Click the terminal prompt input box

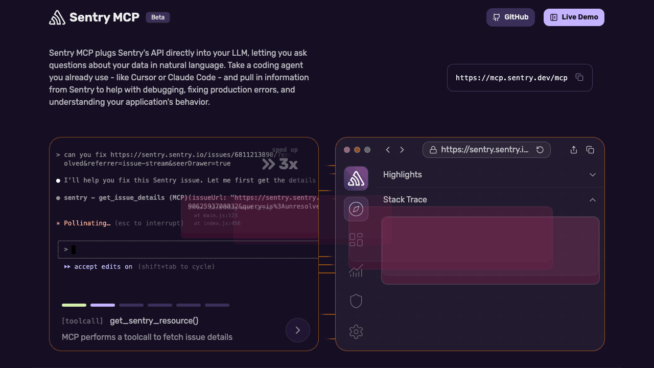click(188, 249)
